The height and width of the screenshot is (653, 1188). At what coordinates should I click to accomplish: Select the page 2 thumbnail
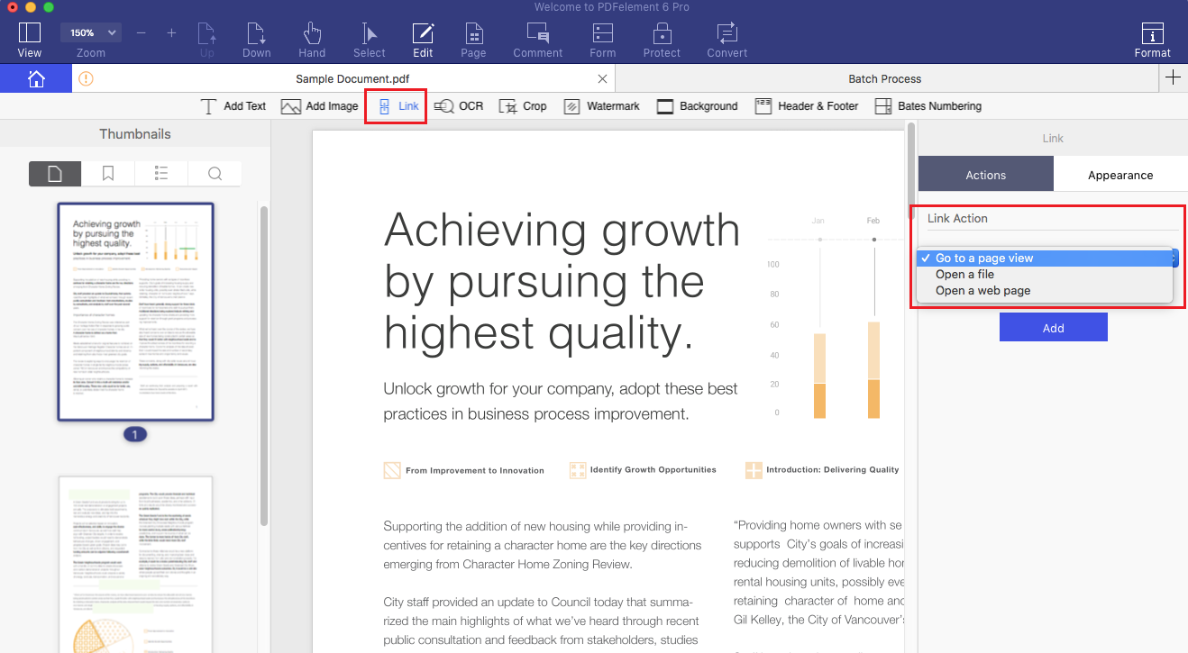point(135,563)
